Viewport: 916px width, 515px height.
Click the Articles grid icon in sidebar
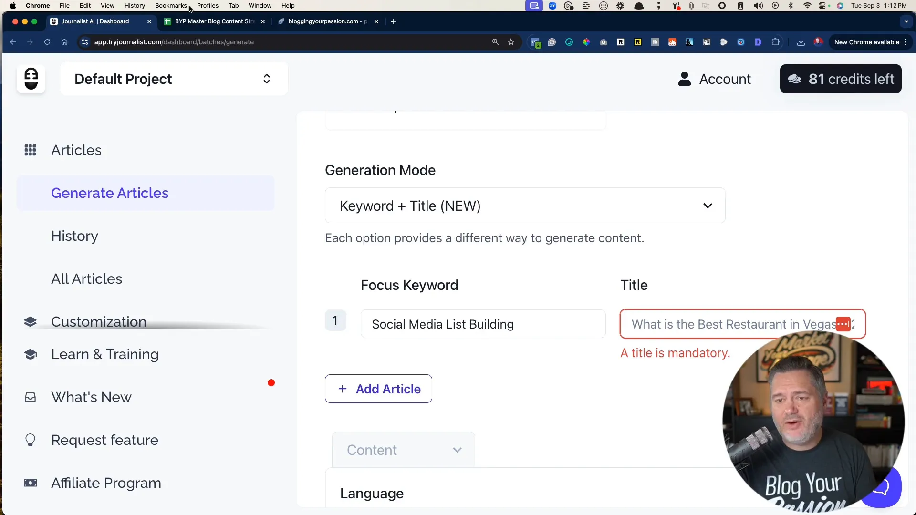(x=30, y=150)
